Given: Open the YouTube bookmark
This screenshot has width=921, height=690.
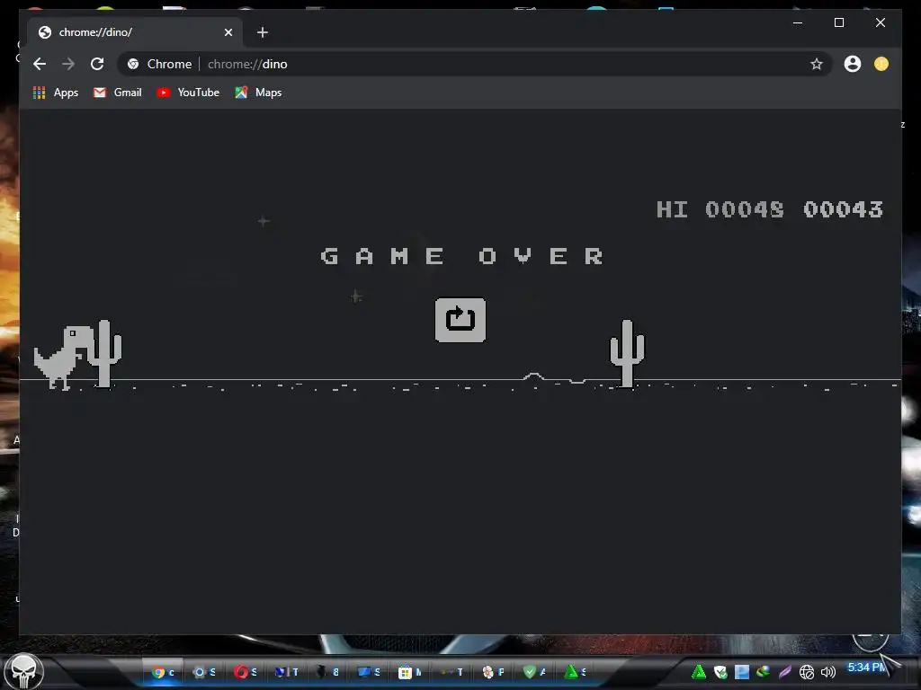Looking at the screenshot, I should [x=188, y=93].
